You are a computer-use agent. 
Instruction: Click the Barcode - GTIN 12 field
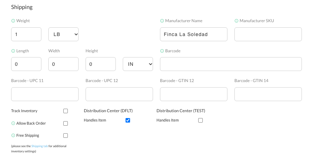tap(194, 94)
